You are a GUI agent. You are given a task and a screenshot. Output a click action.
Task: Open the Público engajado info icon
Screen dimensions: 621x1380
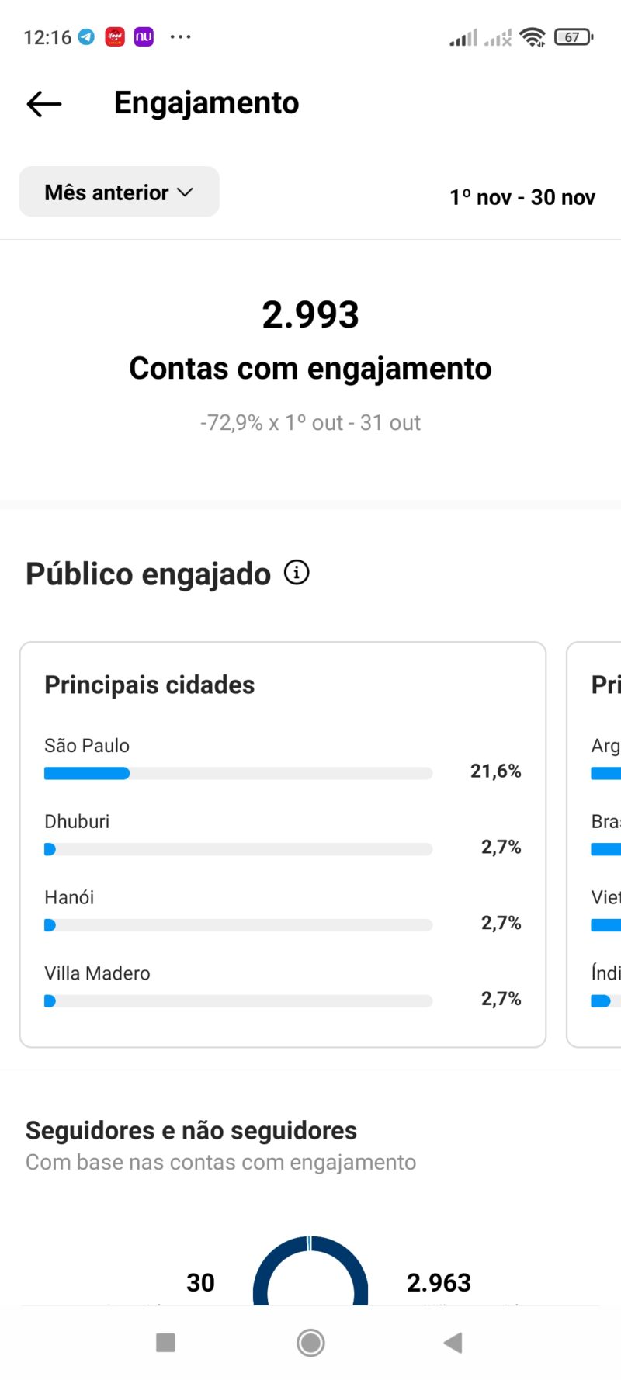pyautogui.click(x=297, y=573)
